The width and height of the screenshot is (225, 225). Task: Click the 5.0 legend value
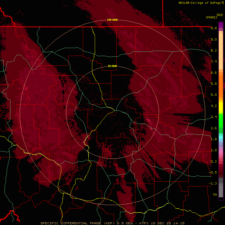pos(214,95)
